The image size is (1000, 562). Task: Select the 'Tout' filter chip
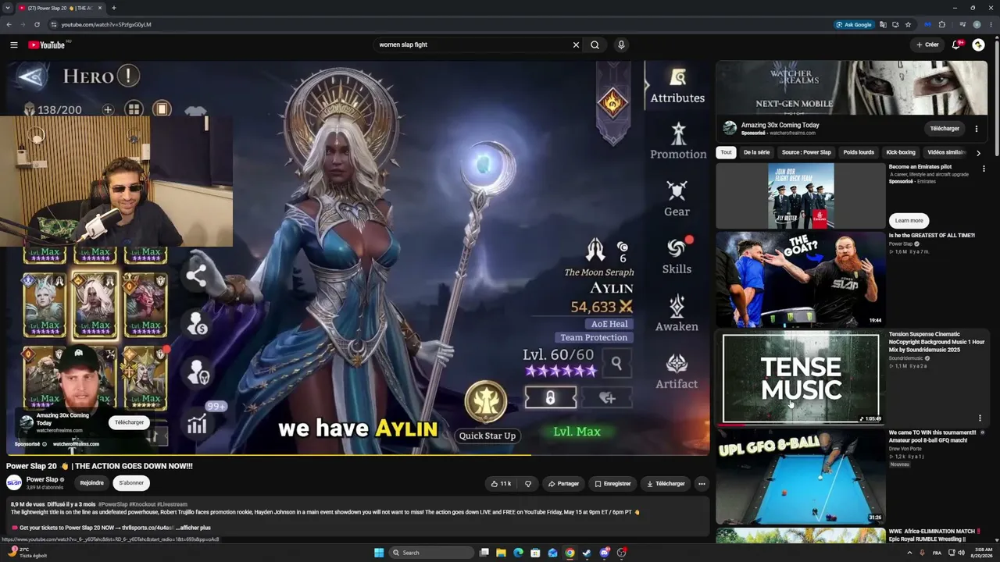pos(727,152)
